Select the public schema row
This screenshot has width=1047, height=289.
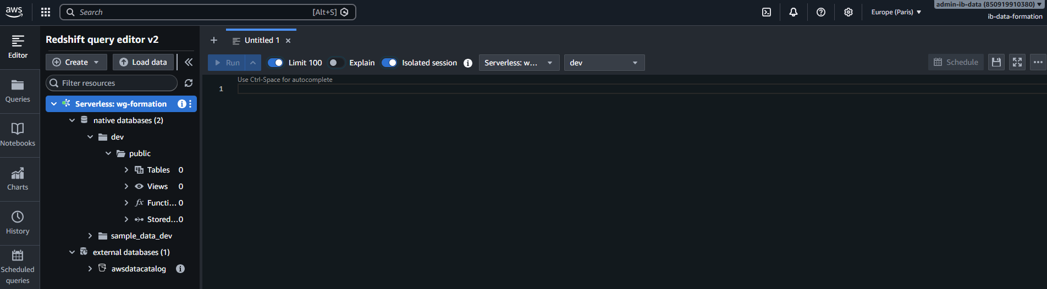tap(121, 153)
